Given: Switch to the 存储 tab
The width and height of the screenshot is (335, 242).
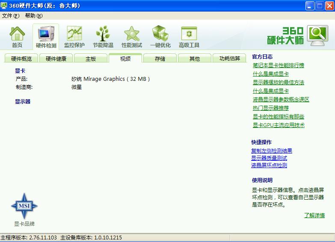Looking at the screenshot, I should point(160,59).
